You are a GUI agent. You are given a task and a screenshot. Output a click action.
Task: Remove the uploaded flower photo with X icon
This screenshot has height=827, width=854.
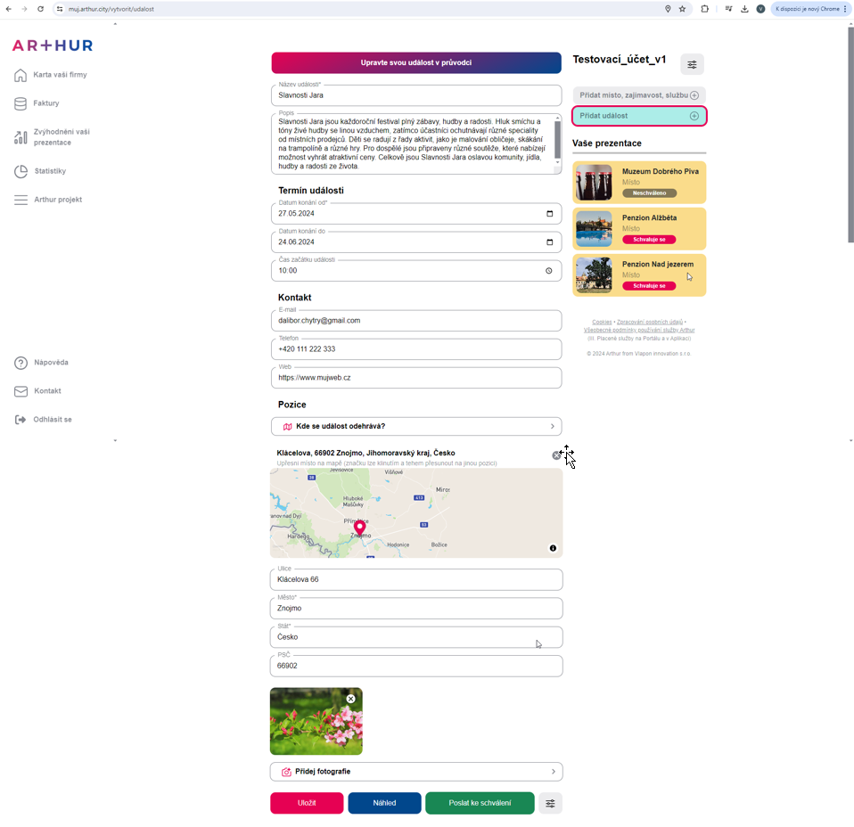[350, 699]
